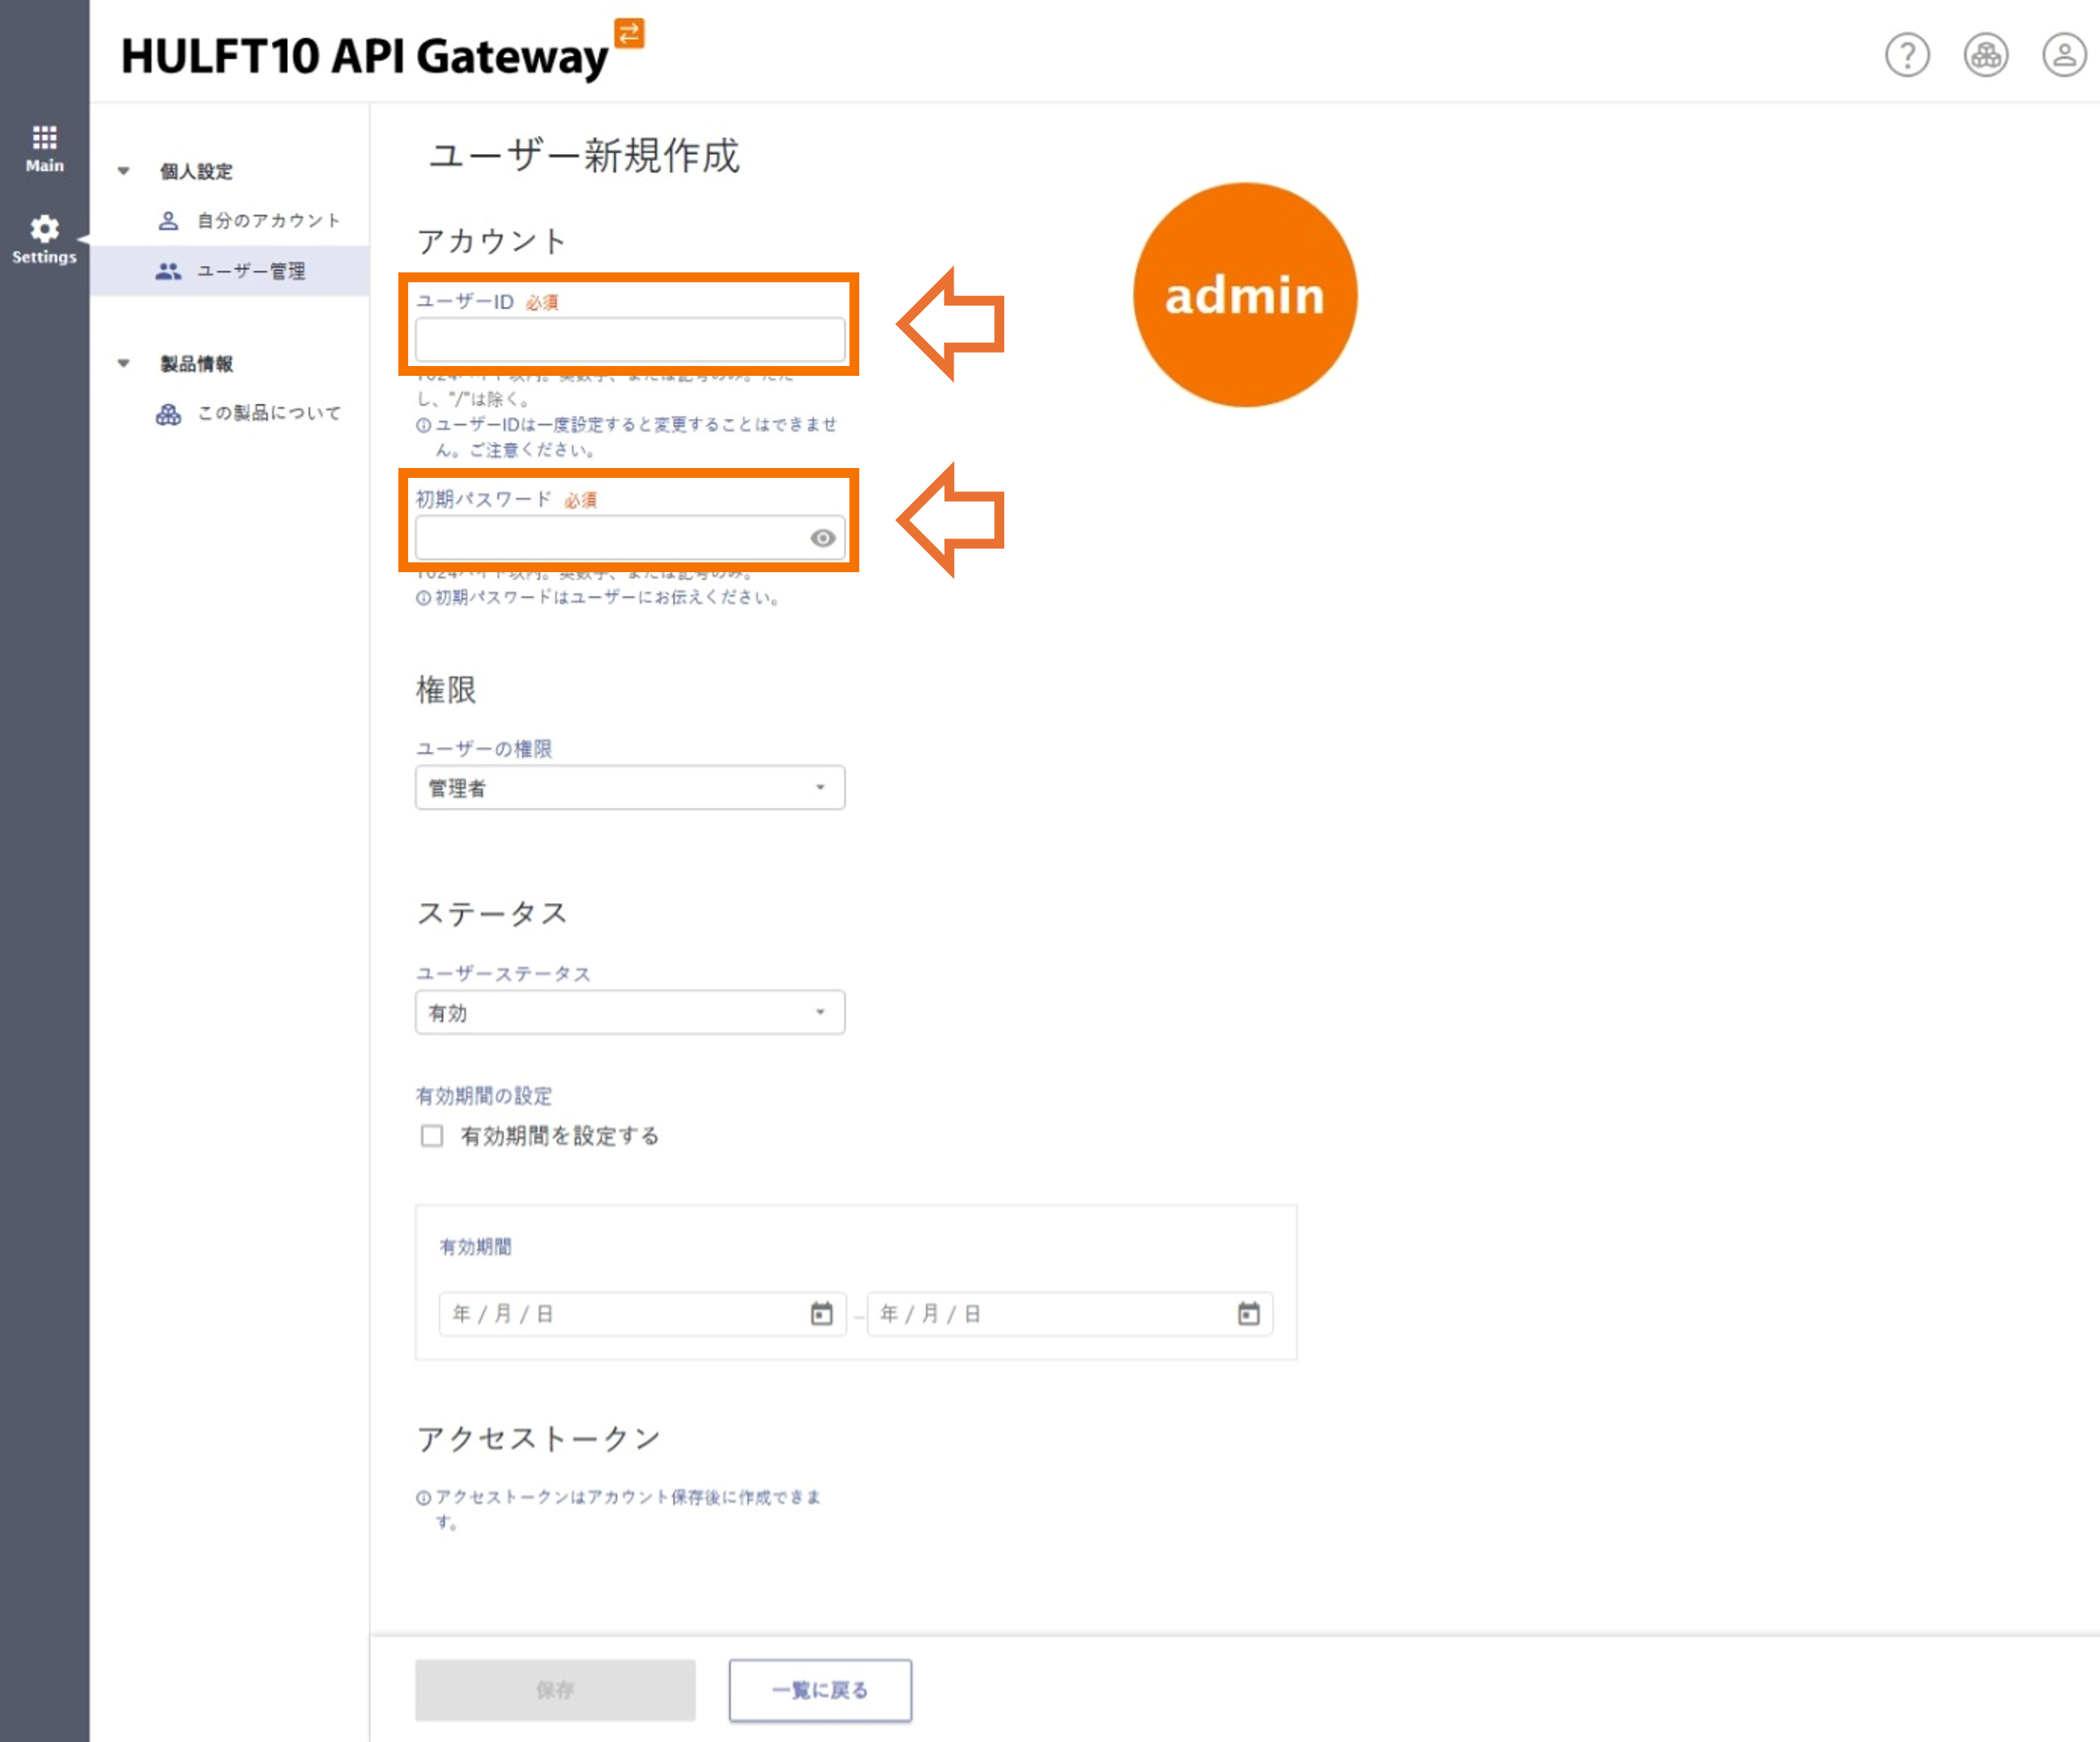This screenshot has width=2100, height=1742.
Task: Open the user profile icon in header
Action: 2063,55
